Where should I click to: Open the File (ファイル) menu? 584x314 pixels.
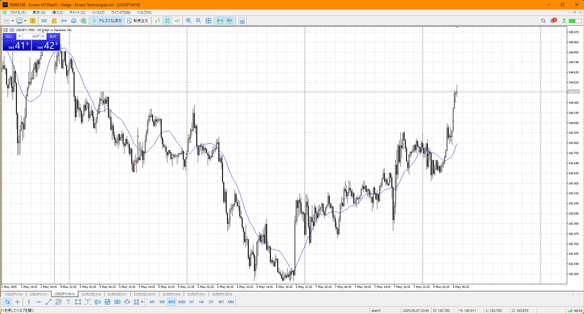tap(17, 13)
